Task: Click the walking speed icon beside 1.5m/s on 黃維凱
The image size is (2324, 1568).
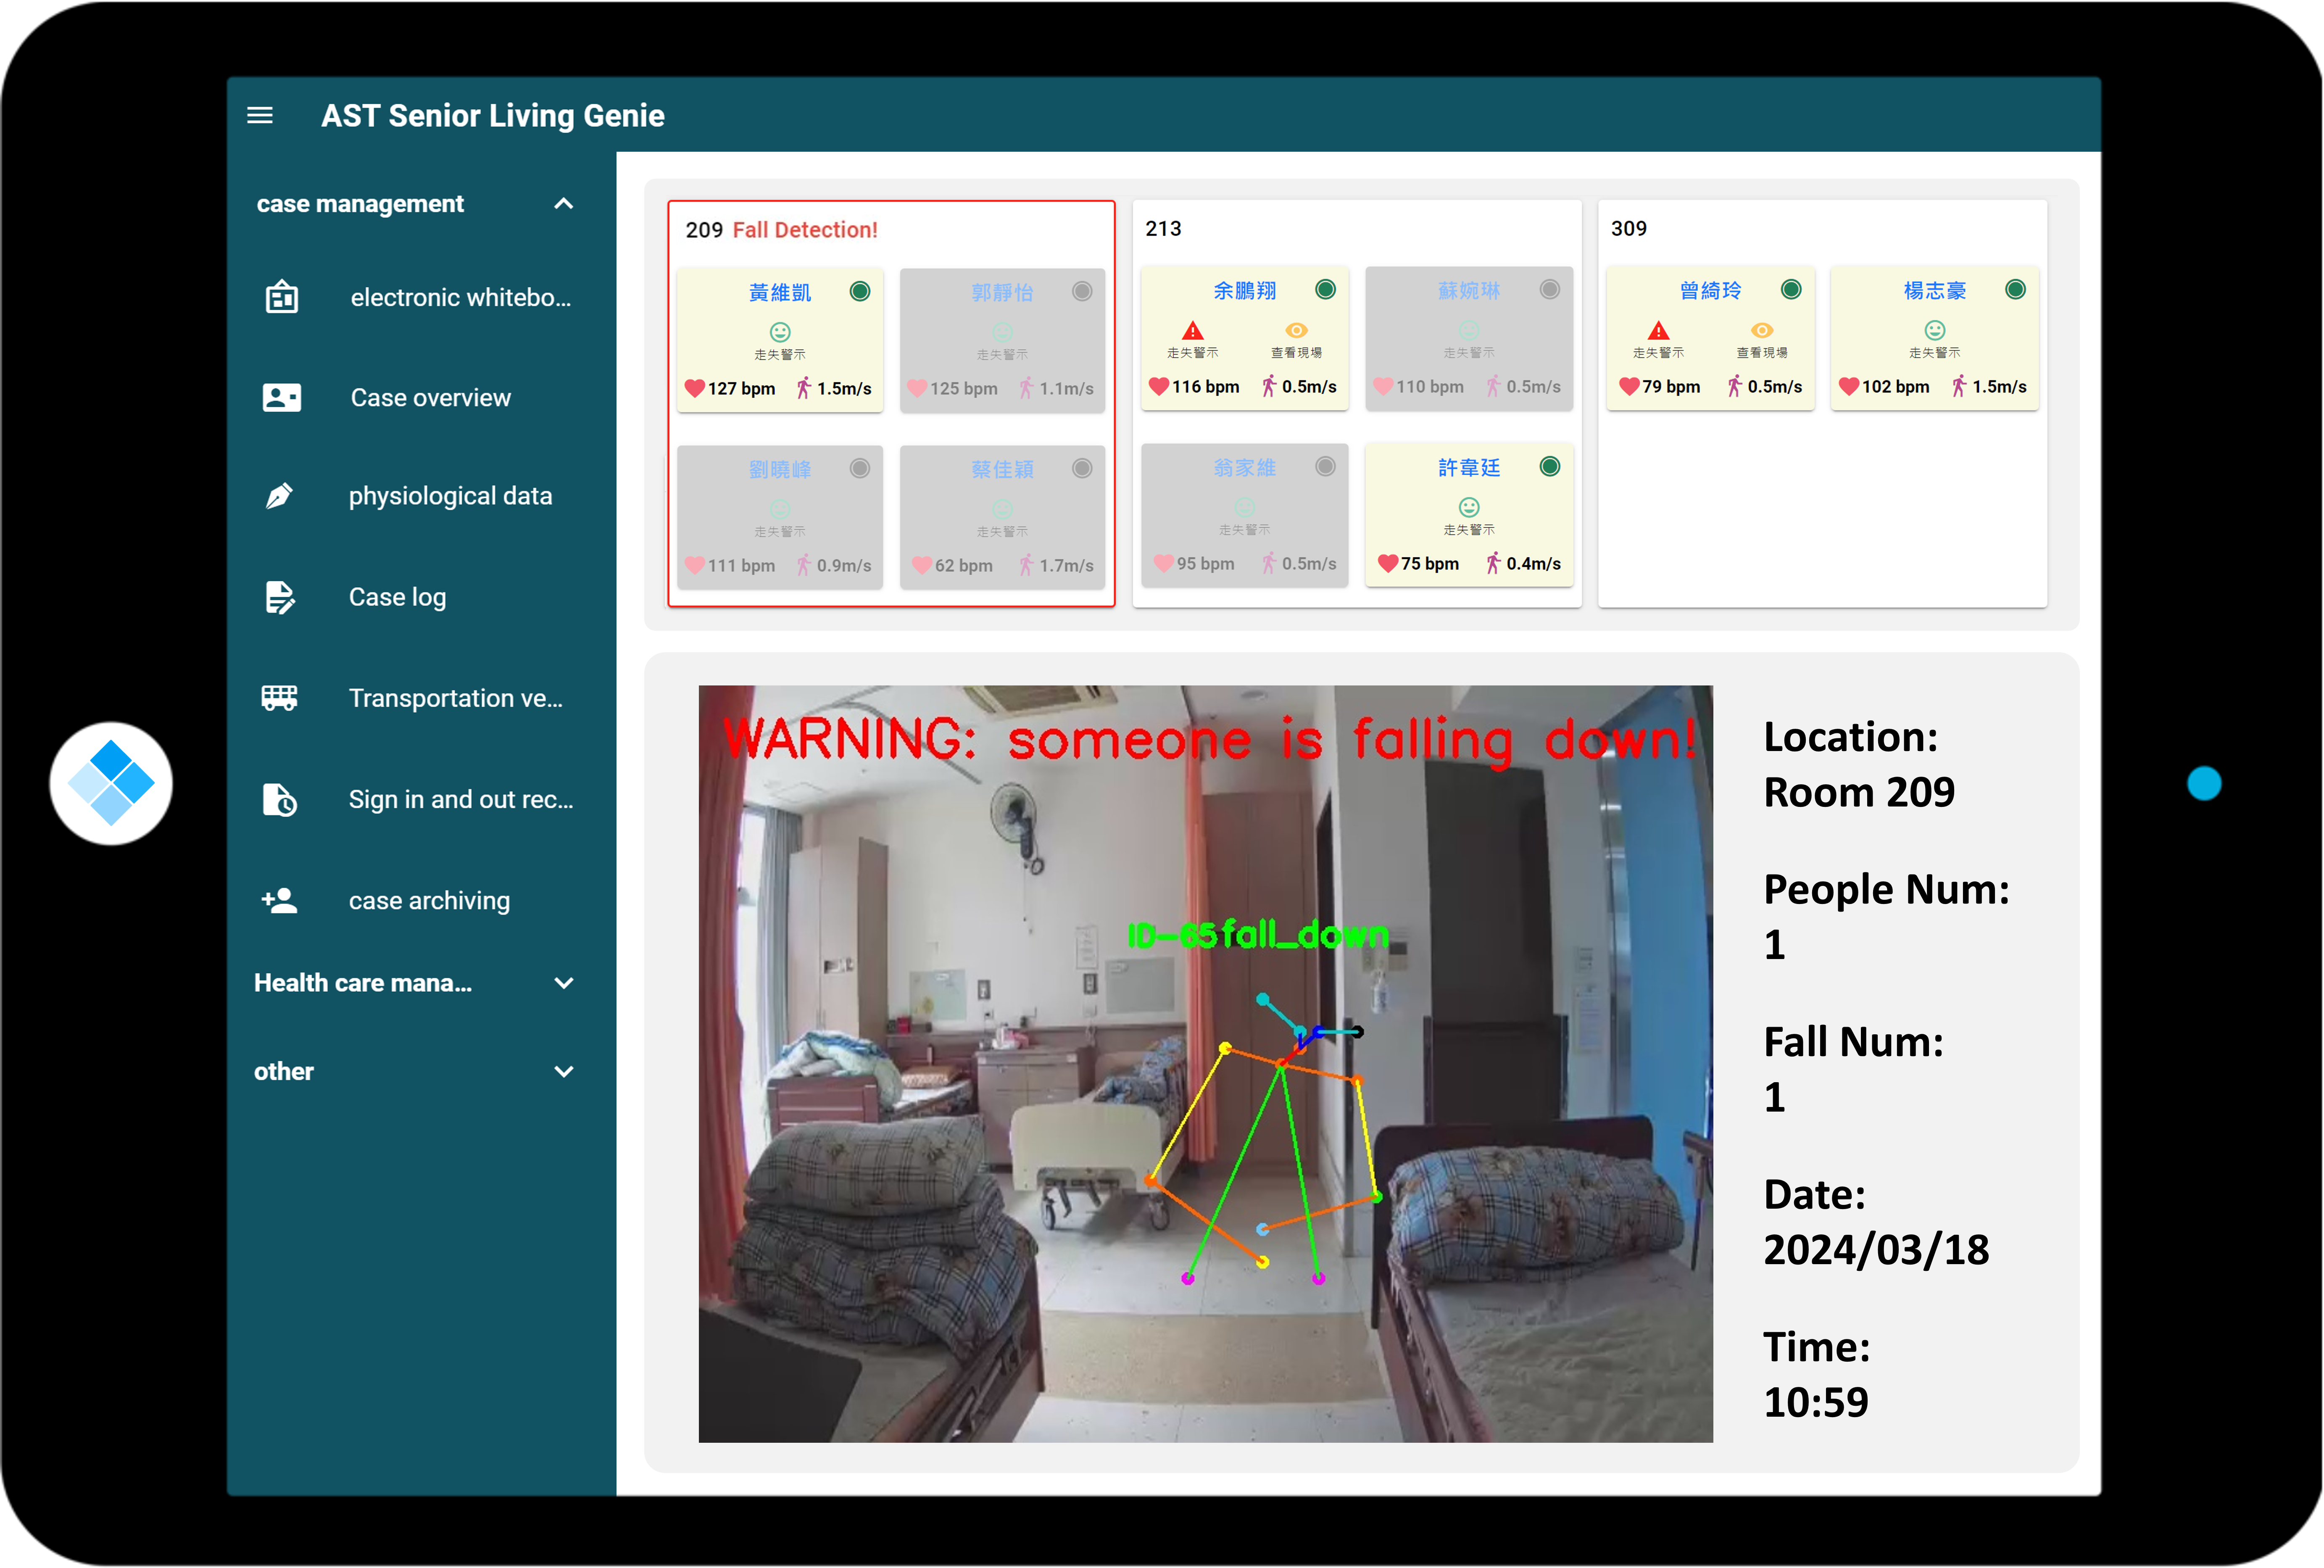Action: tap(803, 388)
